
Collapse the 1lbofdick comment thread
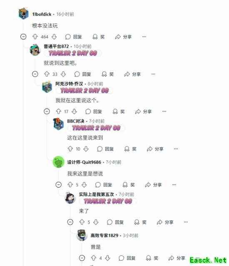pos(23,37)
